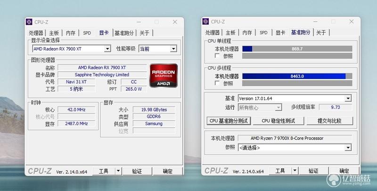Click the CPU-Z app icon in left window title bar
Viewport: 377px width, 191px height.
(x=29, y=22)
